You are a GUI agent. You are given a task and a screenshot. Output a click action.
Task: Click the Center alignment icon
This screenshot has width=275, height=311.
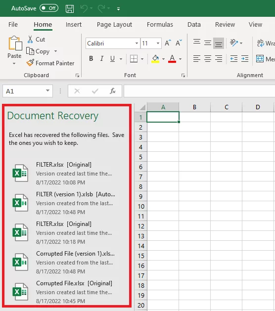pyautogui.click(x=208, y=58)
